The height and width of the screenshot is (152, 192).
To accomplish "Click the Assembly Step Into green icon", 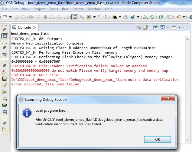I will 145,17.
